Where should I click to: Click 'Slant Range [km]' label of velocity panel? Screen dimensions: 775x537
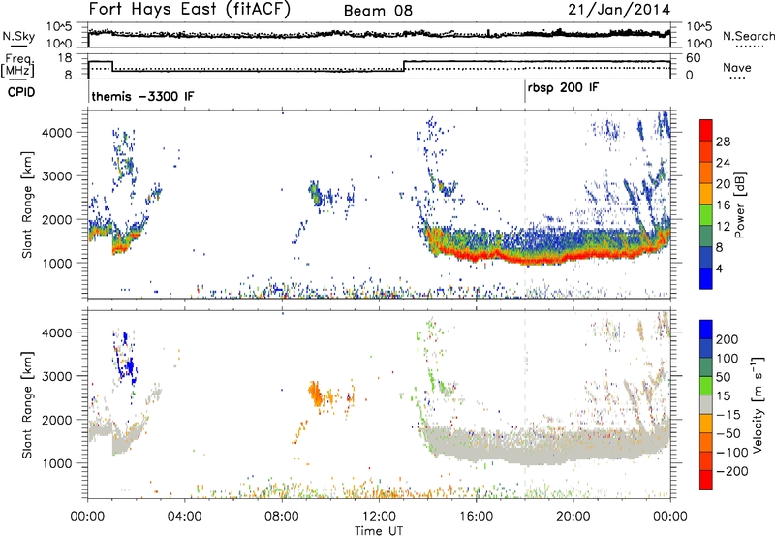[27, 405]
